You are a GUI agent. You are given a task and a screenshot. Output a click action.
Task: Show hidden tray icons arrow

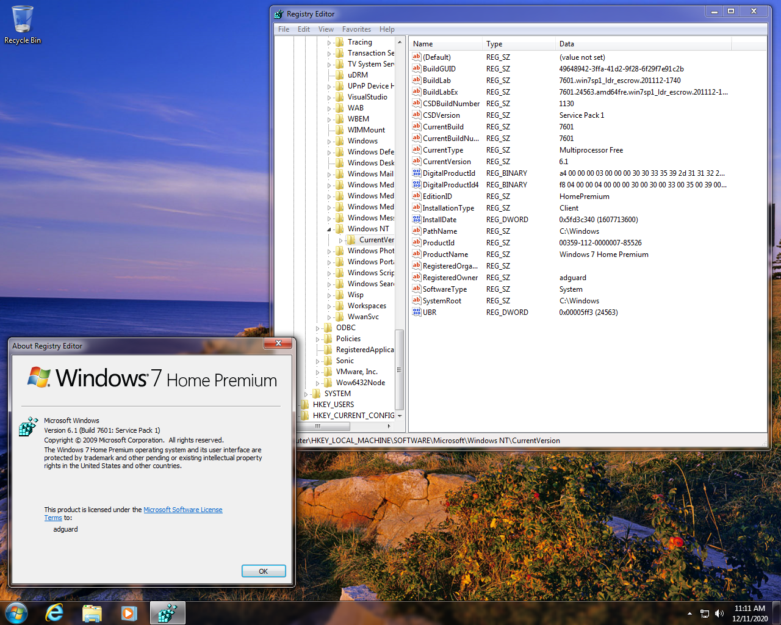[690, 613]
